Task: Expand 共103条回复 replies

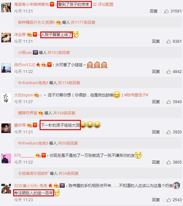Action: point(59,53)
